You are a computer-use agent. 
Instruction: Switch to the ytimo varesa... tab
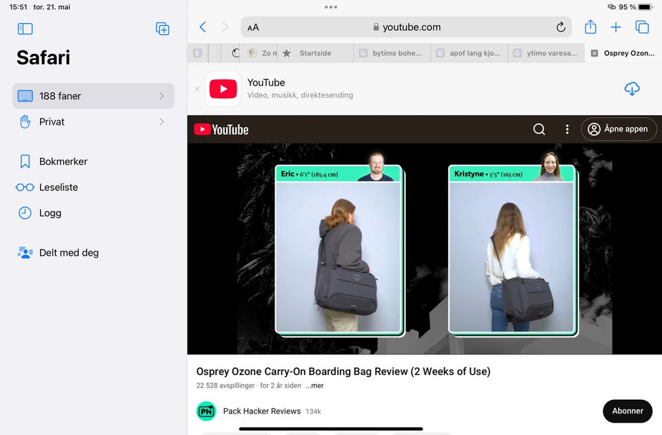(x=546, y=53)
